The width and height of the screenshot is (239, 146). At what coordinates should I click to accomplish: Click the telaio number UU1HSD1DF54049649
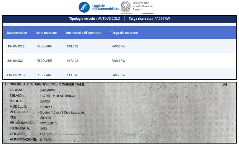pos(57,96)
